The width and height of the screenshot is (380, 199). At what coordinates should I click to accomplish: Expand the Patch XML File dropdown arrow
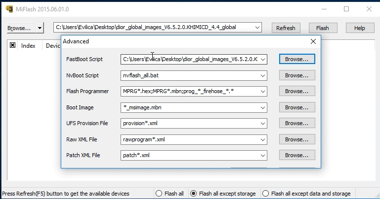(263, 156)
